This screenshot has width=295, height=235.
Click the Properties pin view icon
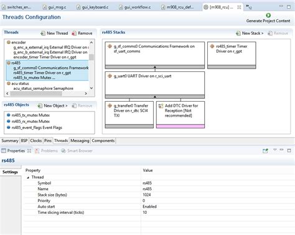265,151
